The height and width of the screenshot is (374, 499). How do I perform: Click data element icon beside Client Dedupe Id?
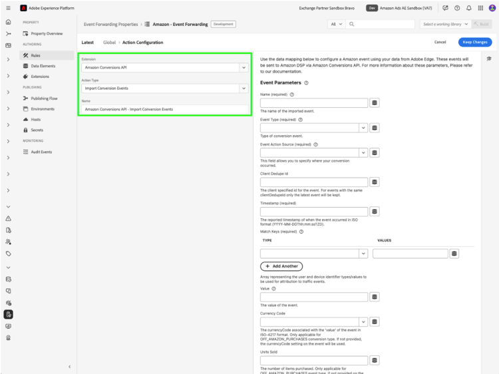(x=375, y=182)
